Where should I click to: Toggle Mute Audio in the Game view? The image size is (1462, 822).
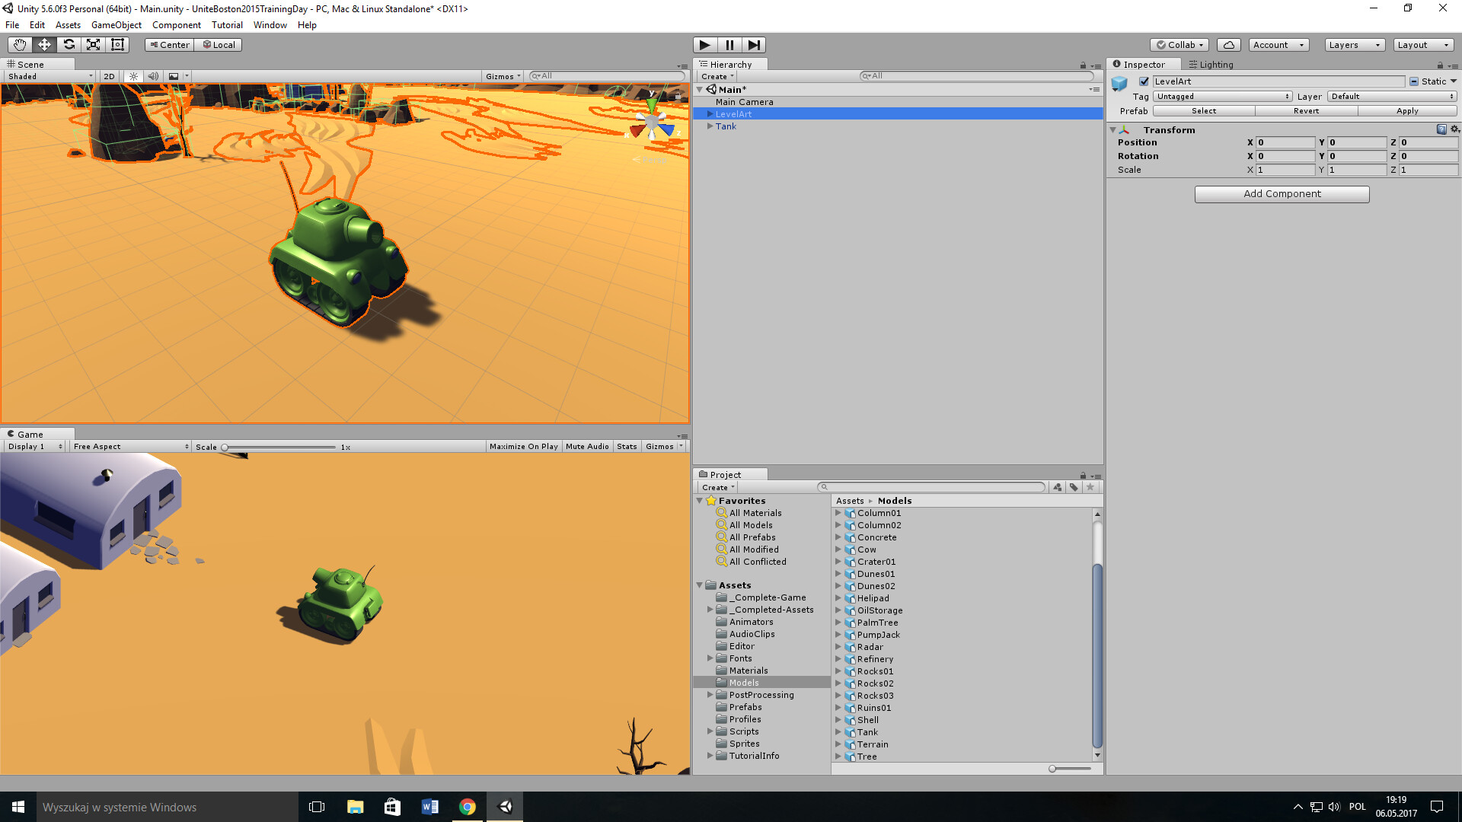pyautogui.click(x=586, y=446)
